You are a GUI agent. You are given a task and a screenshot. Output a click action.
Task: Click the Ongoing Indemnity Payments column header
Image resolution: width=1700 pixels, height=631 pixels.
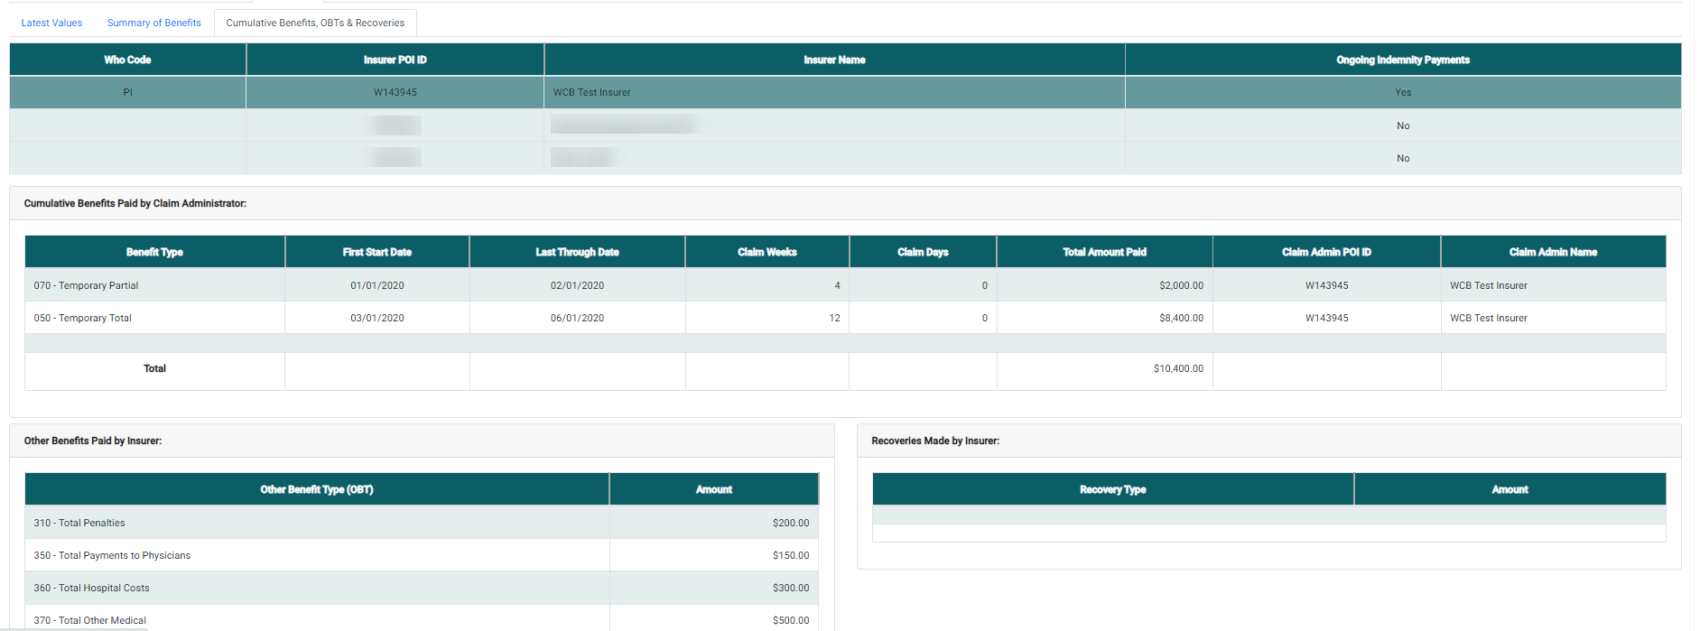coord(1402,60)
